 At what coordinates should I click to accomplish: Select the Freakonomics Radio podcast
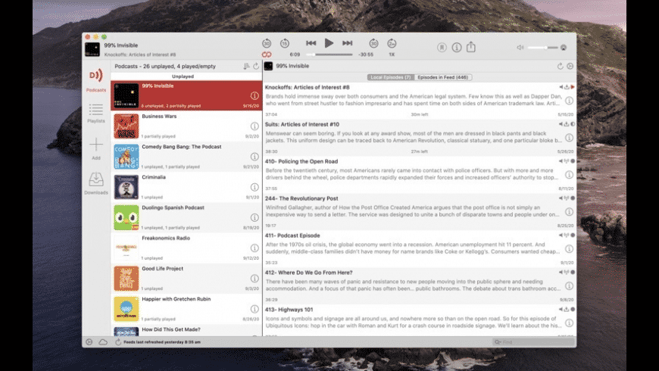pos(186,248)
